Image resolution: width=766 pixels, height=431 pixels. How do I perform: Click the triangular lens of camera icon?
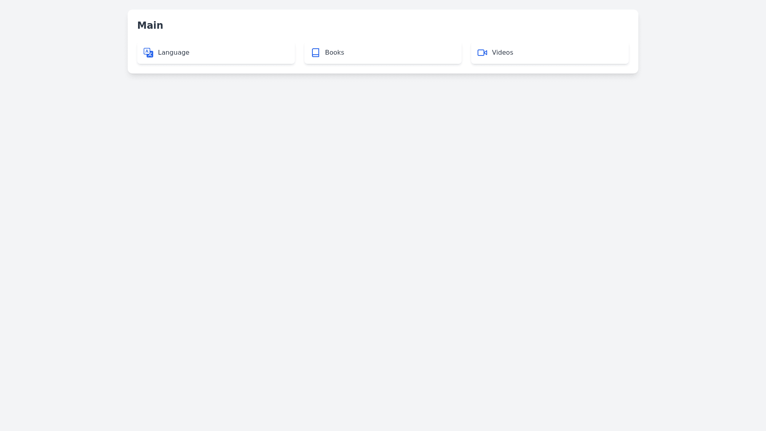click(486, 52)
